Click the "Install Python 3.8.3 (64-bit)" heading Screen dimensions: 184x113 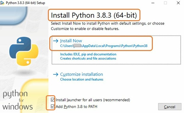94,15
